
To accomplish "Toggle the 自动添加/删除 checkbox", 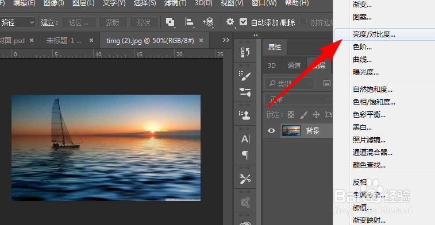I will [x=243, y=22].
